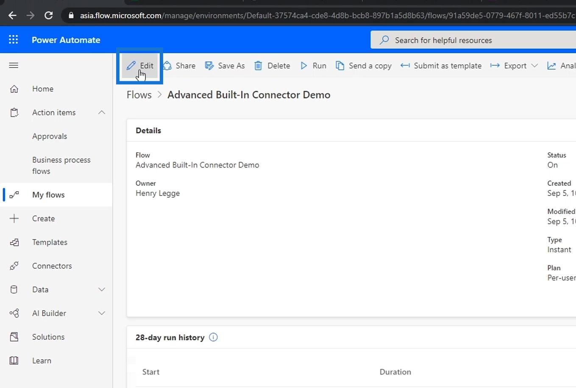Run the flow with play icon
This screenshot has height=388, width=576.
coord(313,66)
